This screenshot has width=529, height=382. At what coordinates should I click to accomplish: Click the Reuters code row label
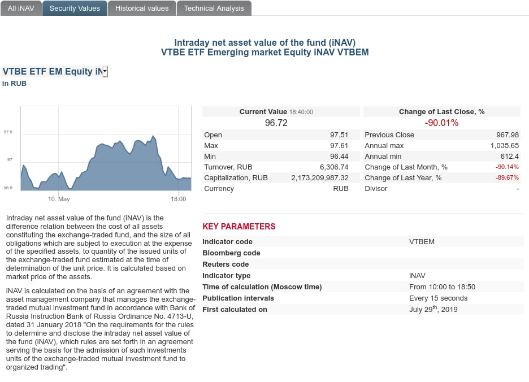tap(226, 264)
